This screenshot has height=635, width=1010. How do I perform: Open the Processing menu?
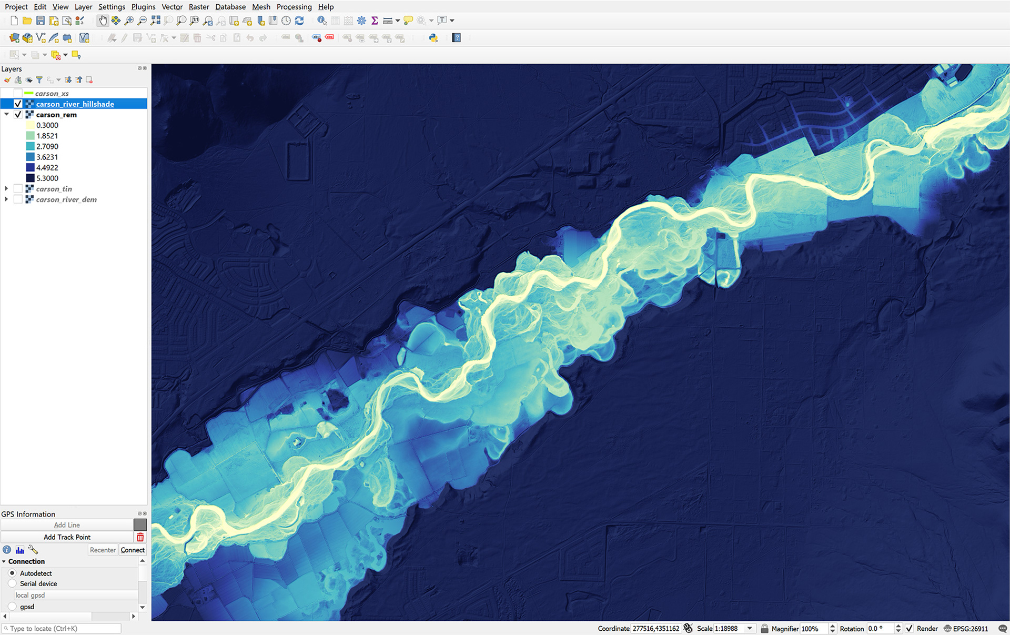click(x=294, y=7)
